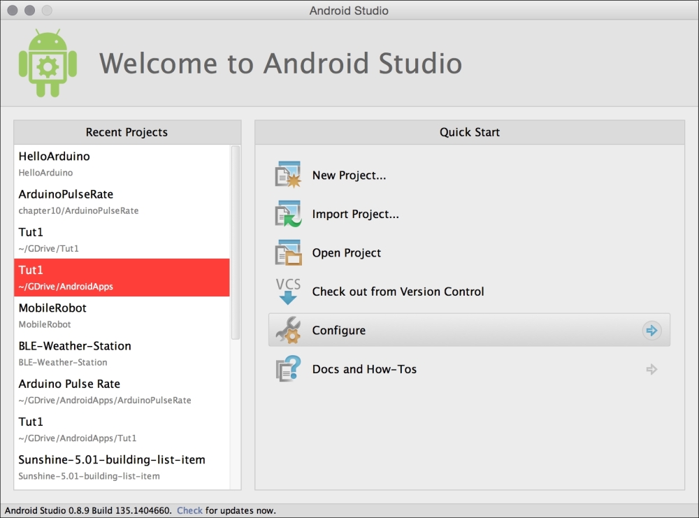Open HelloArduino recent project

point(122,164)
